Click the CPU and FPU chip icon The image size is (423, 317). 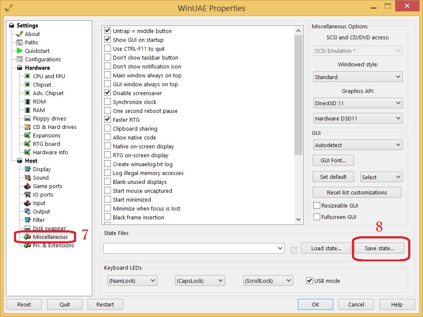point(27,76)
